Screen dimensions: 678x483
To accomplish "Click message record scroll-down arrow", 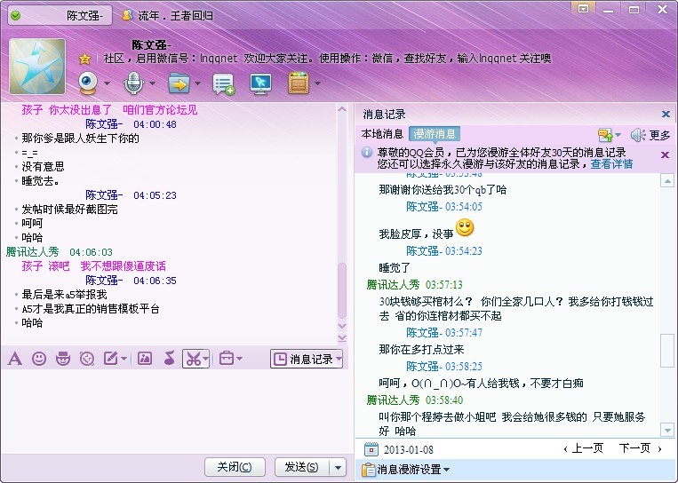I will (x=667, y=430).
